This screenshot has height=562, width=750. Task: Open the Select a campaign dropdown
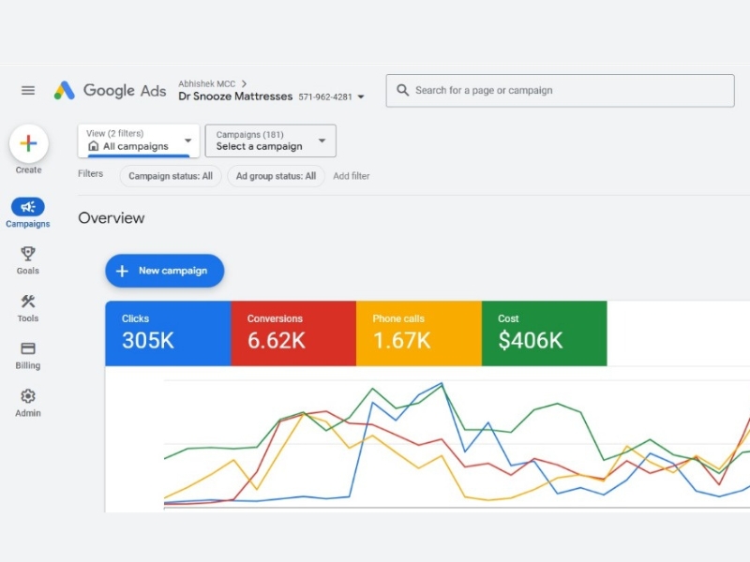pos(271,140)
